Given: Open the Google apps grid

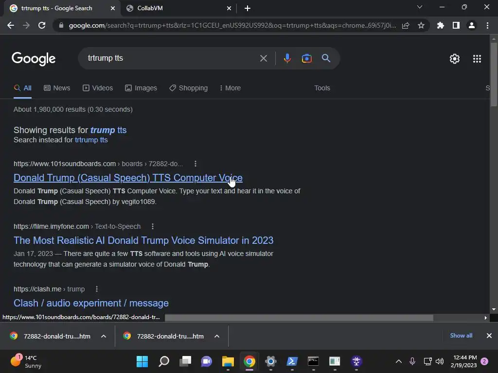Looking at the screenshot, I should pos(477,59).
